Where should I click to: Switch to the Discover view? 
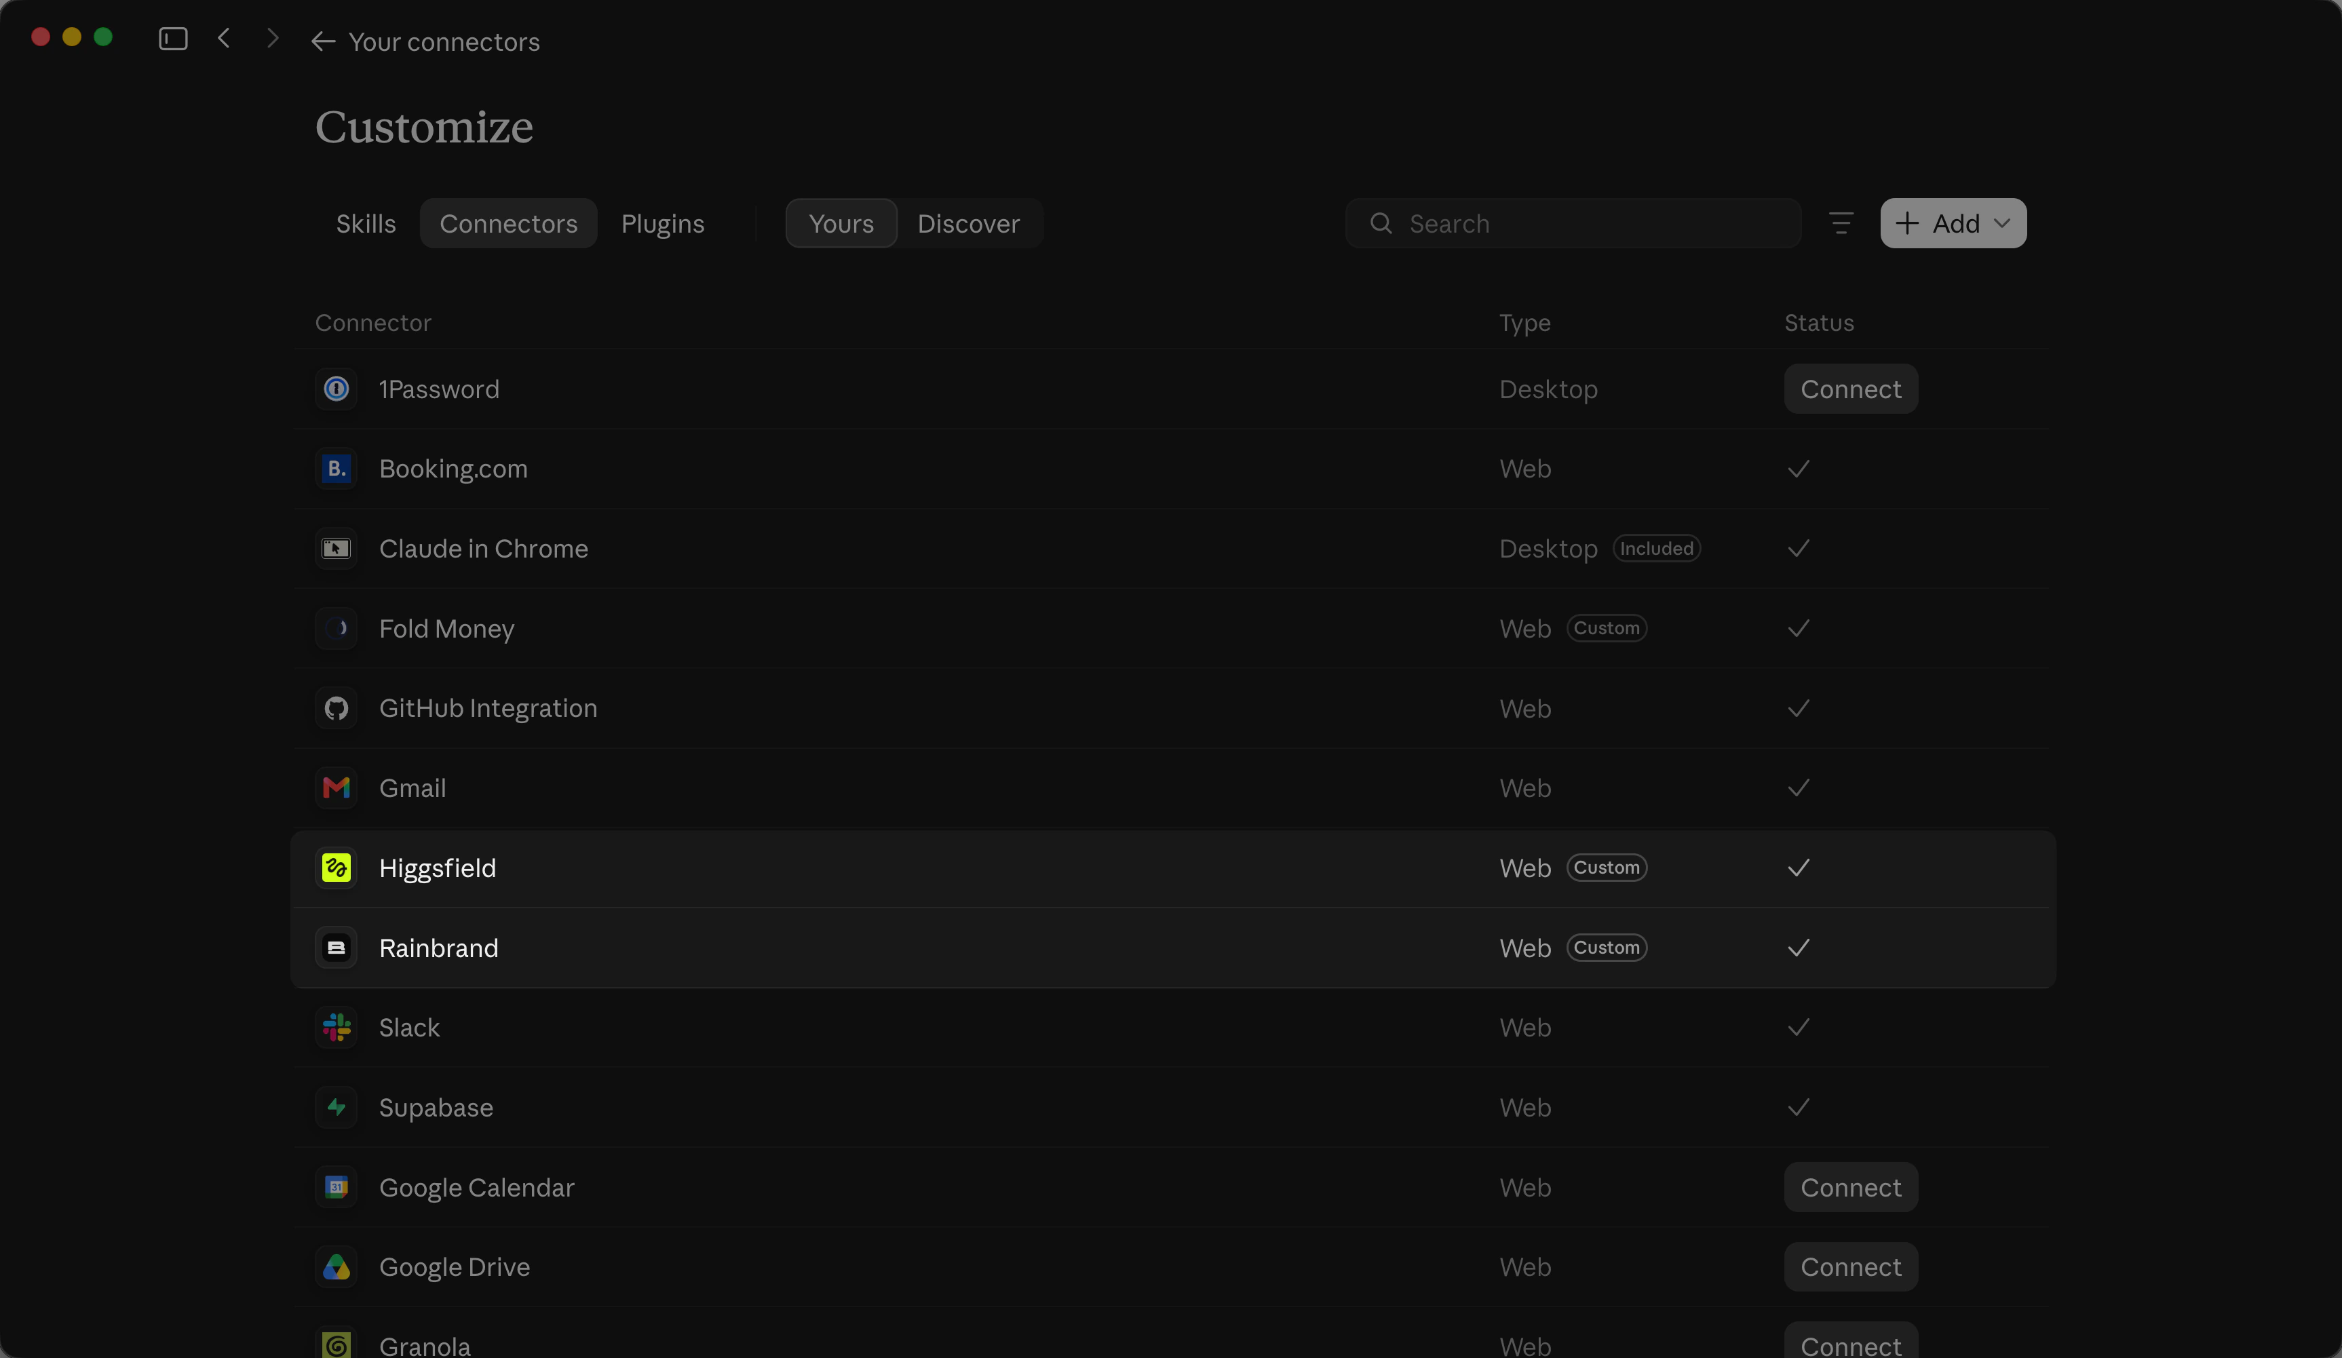click(x=968, y=223)
